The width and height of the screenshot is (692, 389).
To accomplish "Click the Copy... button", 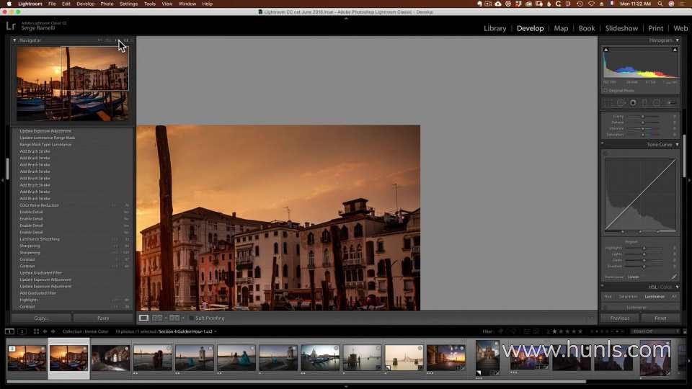I will point(41,318).
